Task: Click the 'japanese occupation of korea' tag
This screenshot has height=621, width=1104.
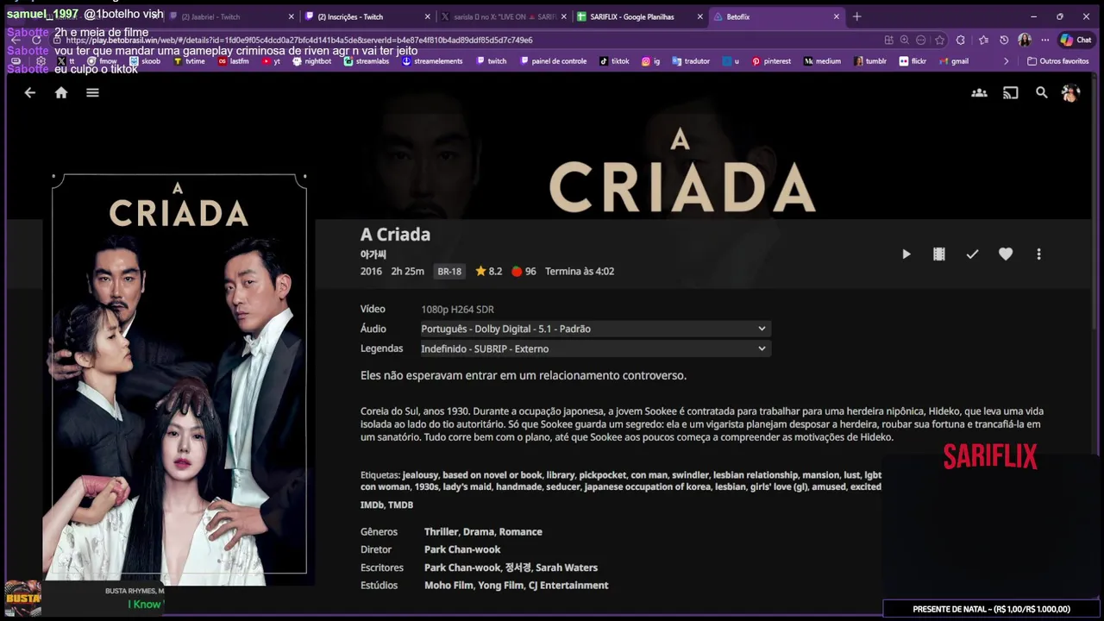Action: tap(647, 487)
